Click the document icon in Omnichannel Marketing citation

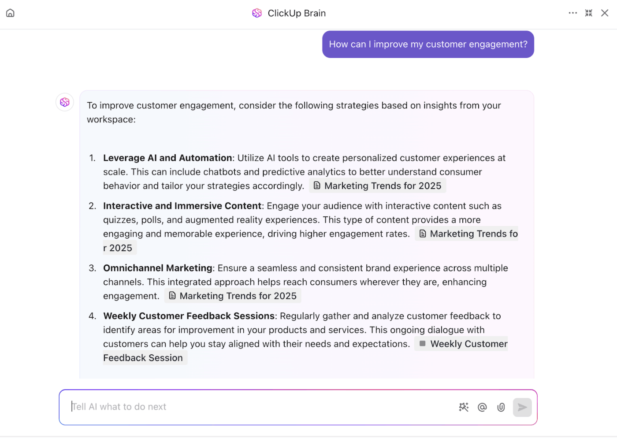pos(172,296)
